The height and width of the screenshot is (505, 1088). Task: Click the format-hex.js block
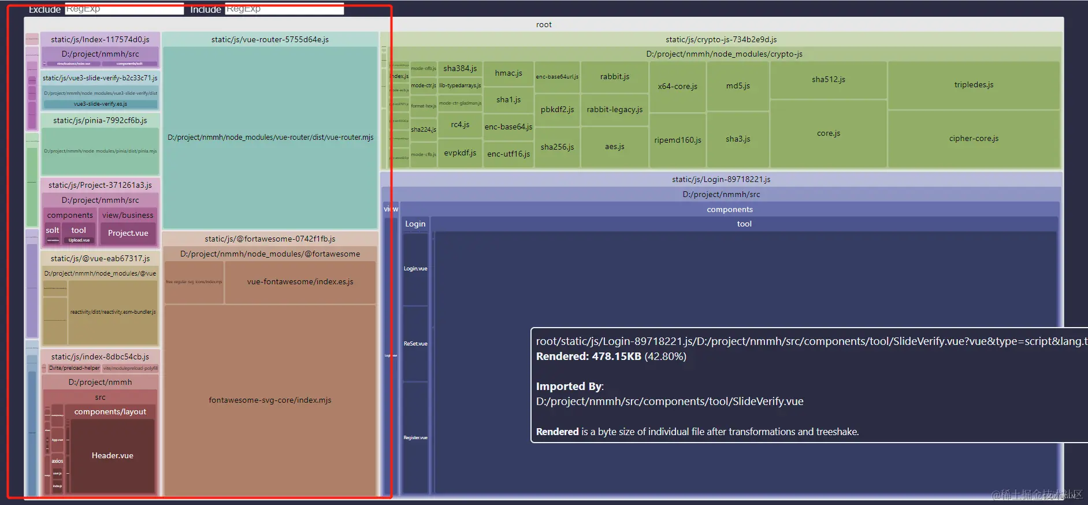point(423,106)
